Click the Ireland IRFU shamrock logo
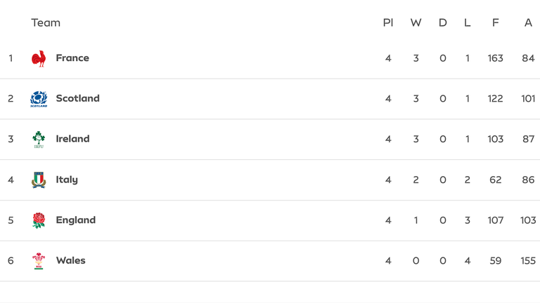Viewport: 540px width, 303px height. coord(39,140)
